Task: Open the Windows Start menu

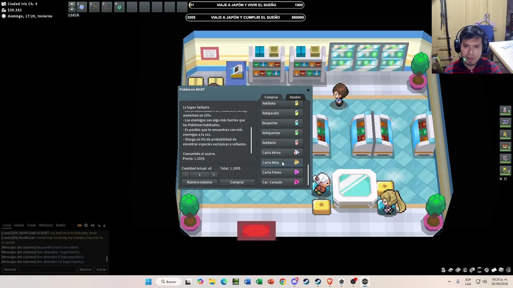Action: pyautogui.click(x=148, y=282)
